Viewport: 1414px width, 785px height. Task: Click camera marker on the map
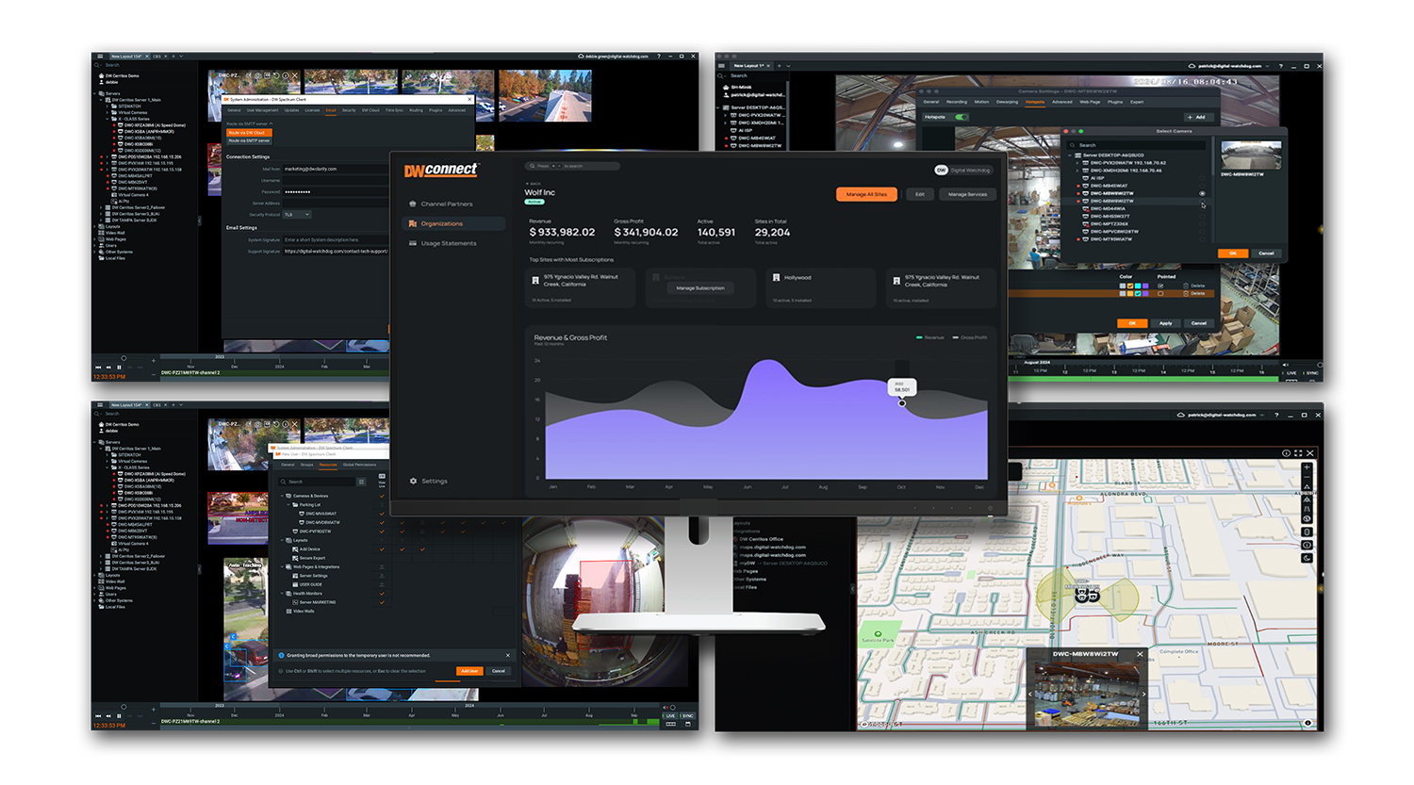coord(1087,595)
